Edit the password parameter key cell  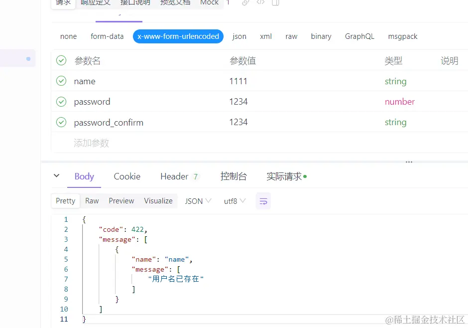[x=92, y=102]
